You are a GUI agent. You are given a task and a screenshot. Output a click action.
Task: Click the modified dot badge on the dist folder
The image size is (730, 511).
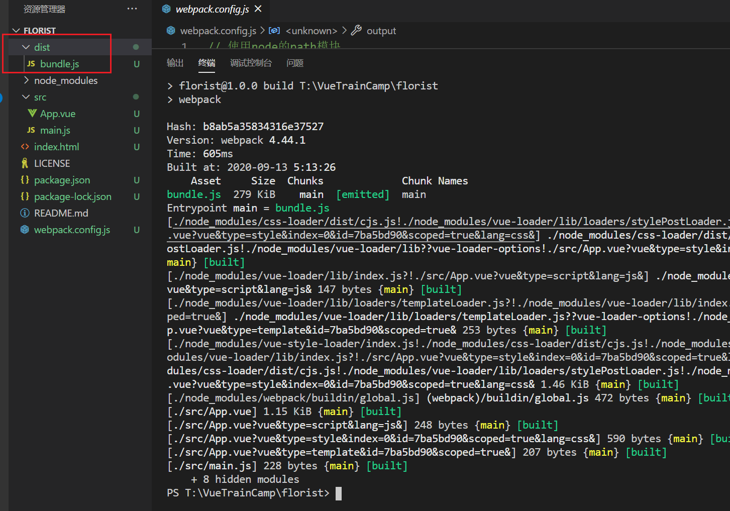pyautogui.click(x=136, y=47)
